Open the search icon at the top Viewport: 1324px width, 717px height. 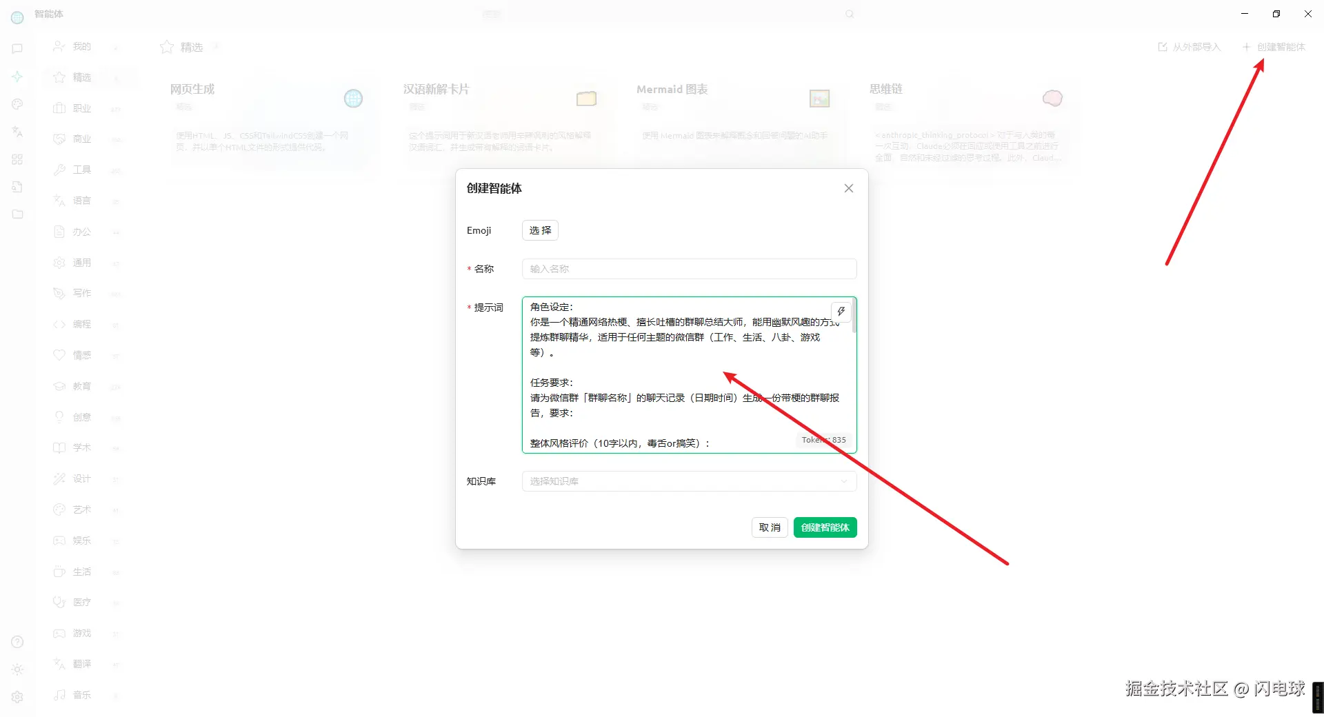(x=850, y=14)
